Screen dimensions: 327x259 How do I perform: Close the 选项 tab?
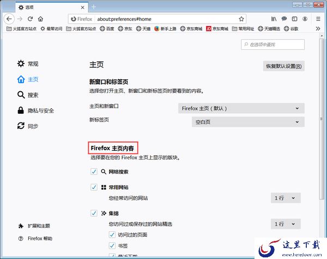tap(83, 7)
